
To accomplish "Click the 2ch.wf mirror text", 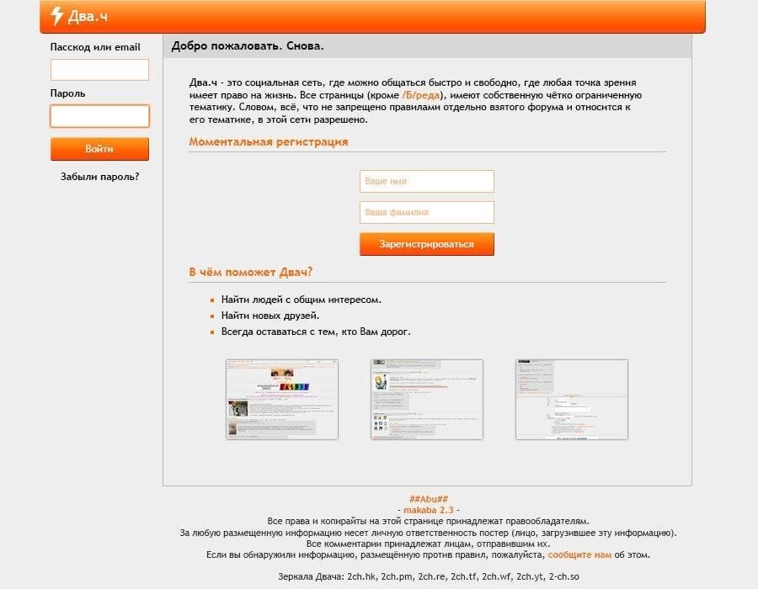I will (496, 576).
